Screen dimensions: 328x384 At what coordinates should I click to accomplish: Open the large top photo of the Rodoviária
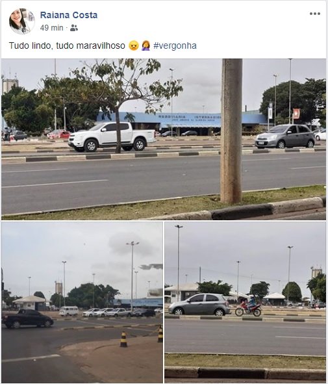(164, 139)
